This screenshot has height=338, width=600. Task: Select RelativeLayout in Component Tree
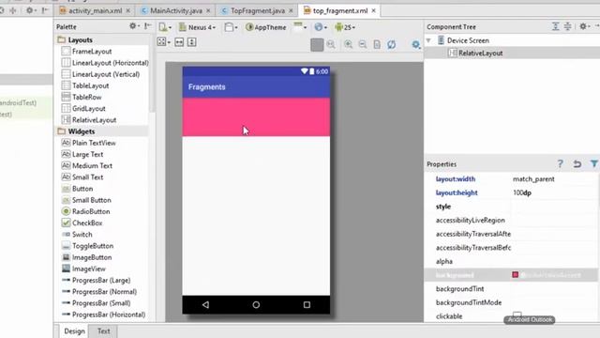click(x=480, y=54)
